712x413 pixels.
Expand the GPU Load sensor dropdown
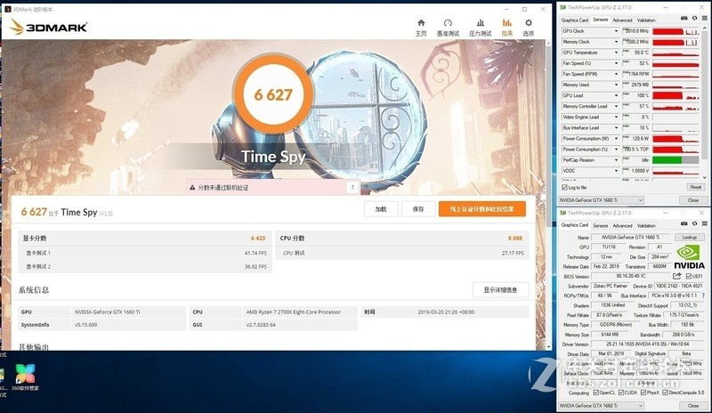point(616,96)
